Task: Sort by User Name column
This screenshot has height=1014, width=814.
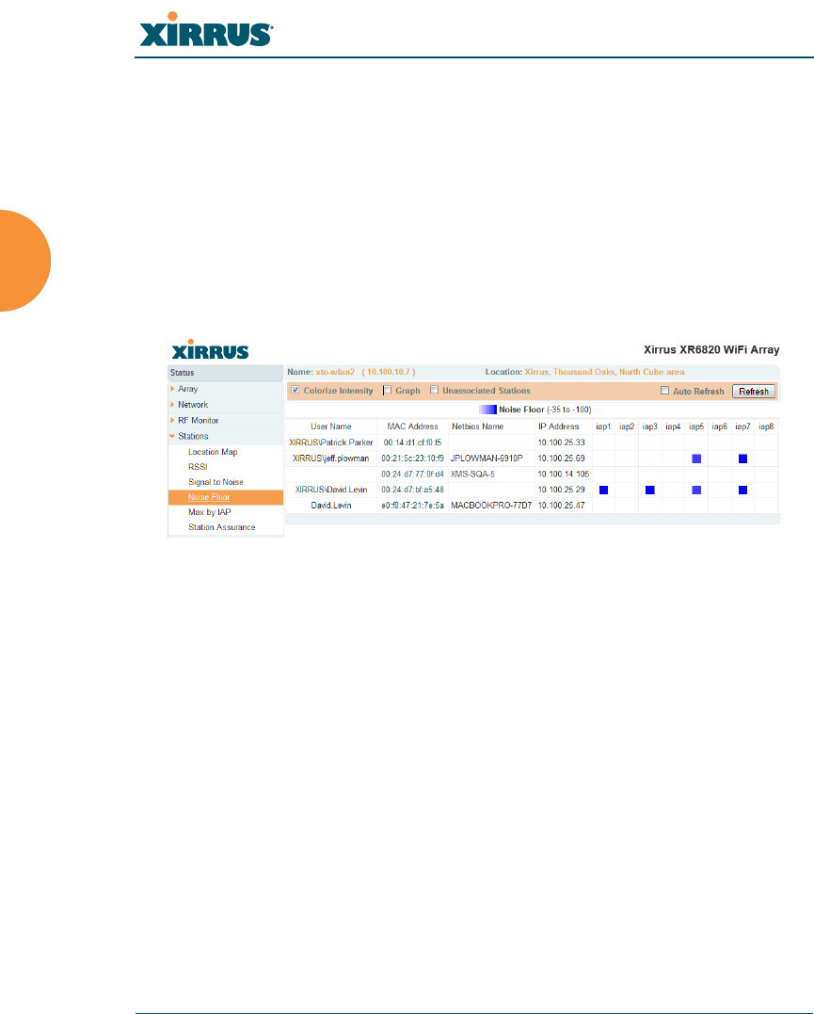Action: click(x=331, y=427)
